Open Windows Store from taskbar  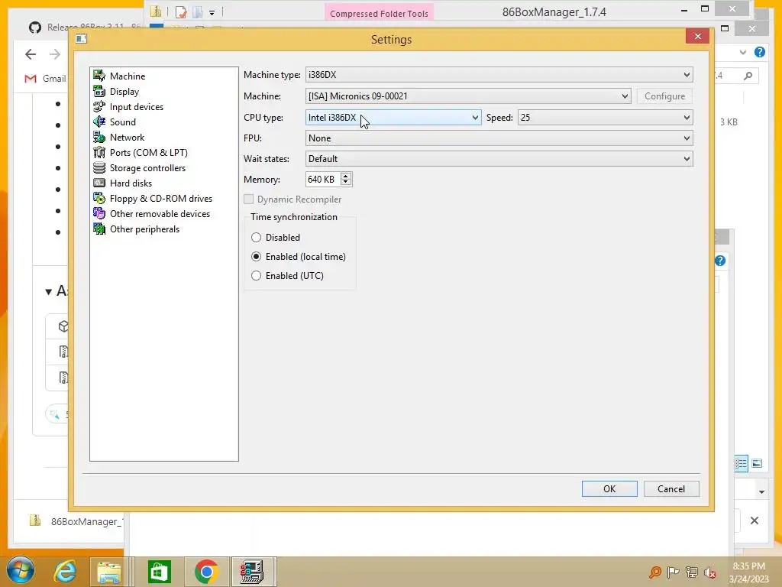pyautogui.click(x=160, y=572)
